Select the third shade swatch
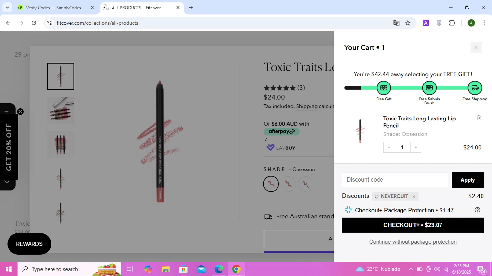492x276 pixels. coord(305,184)
